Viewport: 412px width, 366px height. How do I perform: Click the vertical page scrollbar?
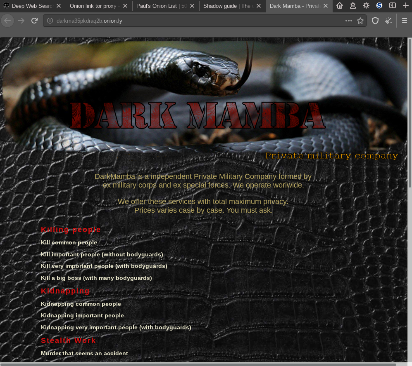410,113
